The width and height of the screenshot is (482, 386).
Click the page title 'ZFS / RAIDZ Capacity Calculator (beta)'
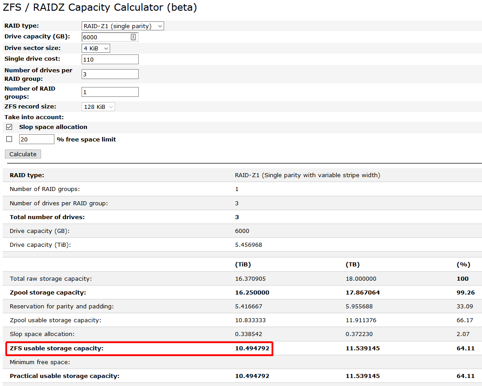tap(99, 7)
